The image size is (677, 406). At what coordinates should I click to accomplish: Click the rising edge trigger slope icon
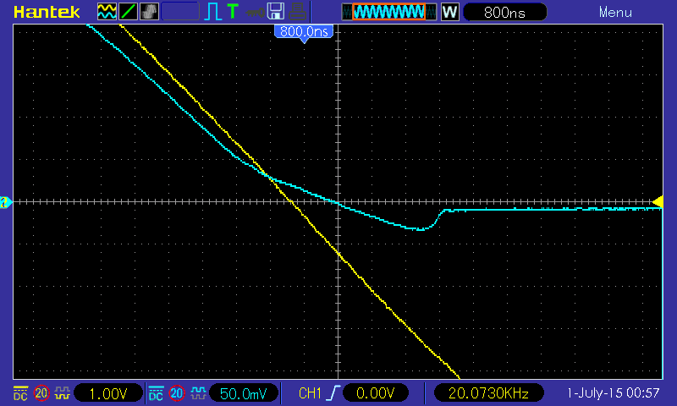click(x=333, y=393)
